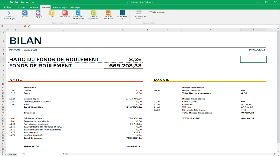Select Débiteurs / Clients value 794 970,20
This screenshot has height=157, width=280.
135,118
